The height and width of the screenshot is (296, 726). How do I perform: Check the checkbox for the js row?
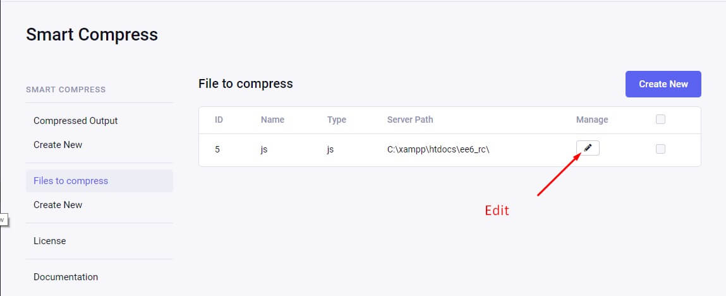click(660, 149)
